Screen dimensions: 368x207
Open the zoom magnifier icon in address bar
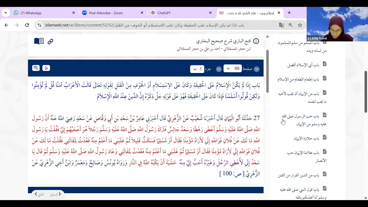tap(291, 25)
